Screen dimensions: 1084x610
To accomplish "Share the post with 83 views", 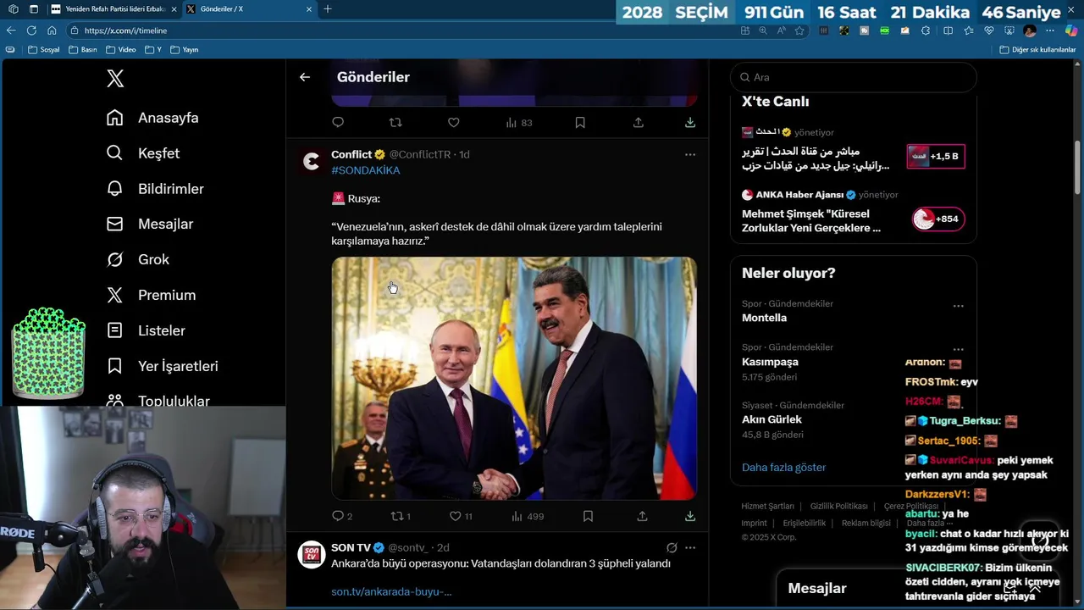I will tap(639, 122).
